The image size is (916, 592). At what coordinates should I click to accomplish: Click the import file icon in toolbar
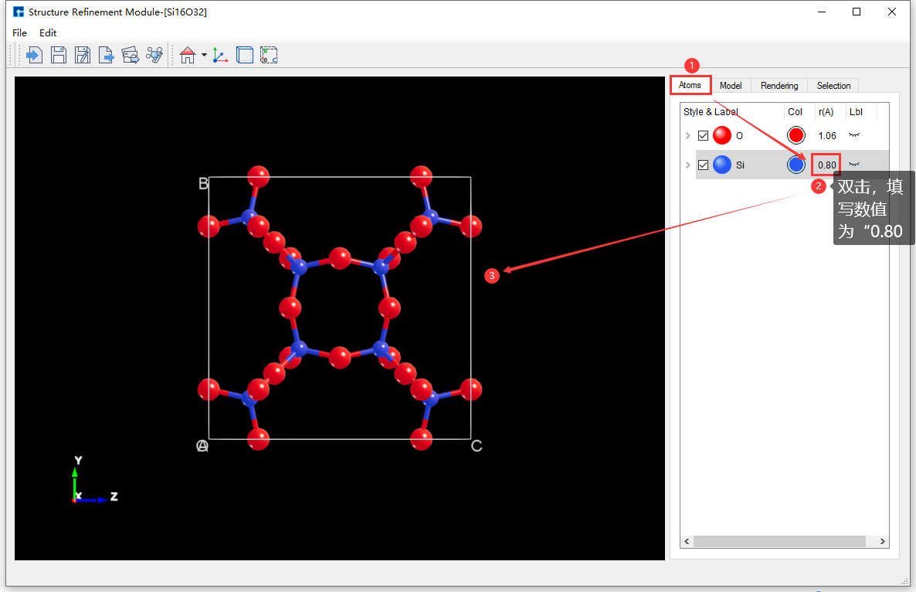coord(34,55)
